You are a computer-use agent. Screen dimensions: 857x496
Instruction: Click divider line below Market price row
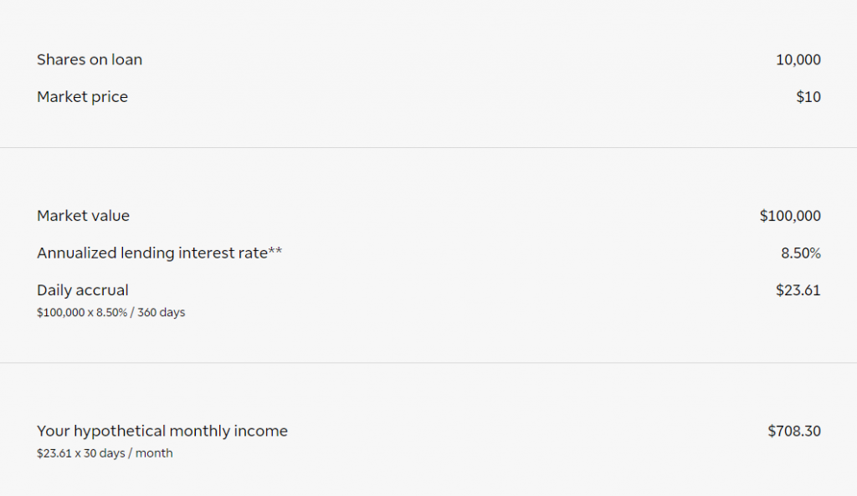coord(428,147)
